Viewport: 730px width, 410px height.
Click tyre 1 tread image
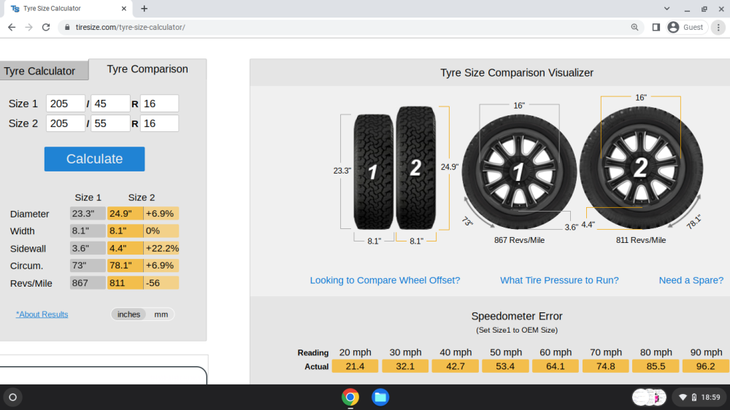coord(373,171)
